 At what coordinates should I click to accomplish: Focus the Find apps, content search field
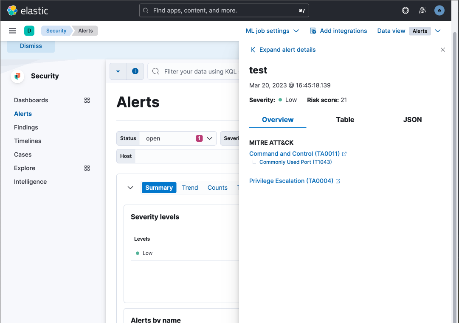(x=224, y=11)
